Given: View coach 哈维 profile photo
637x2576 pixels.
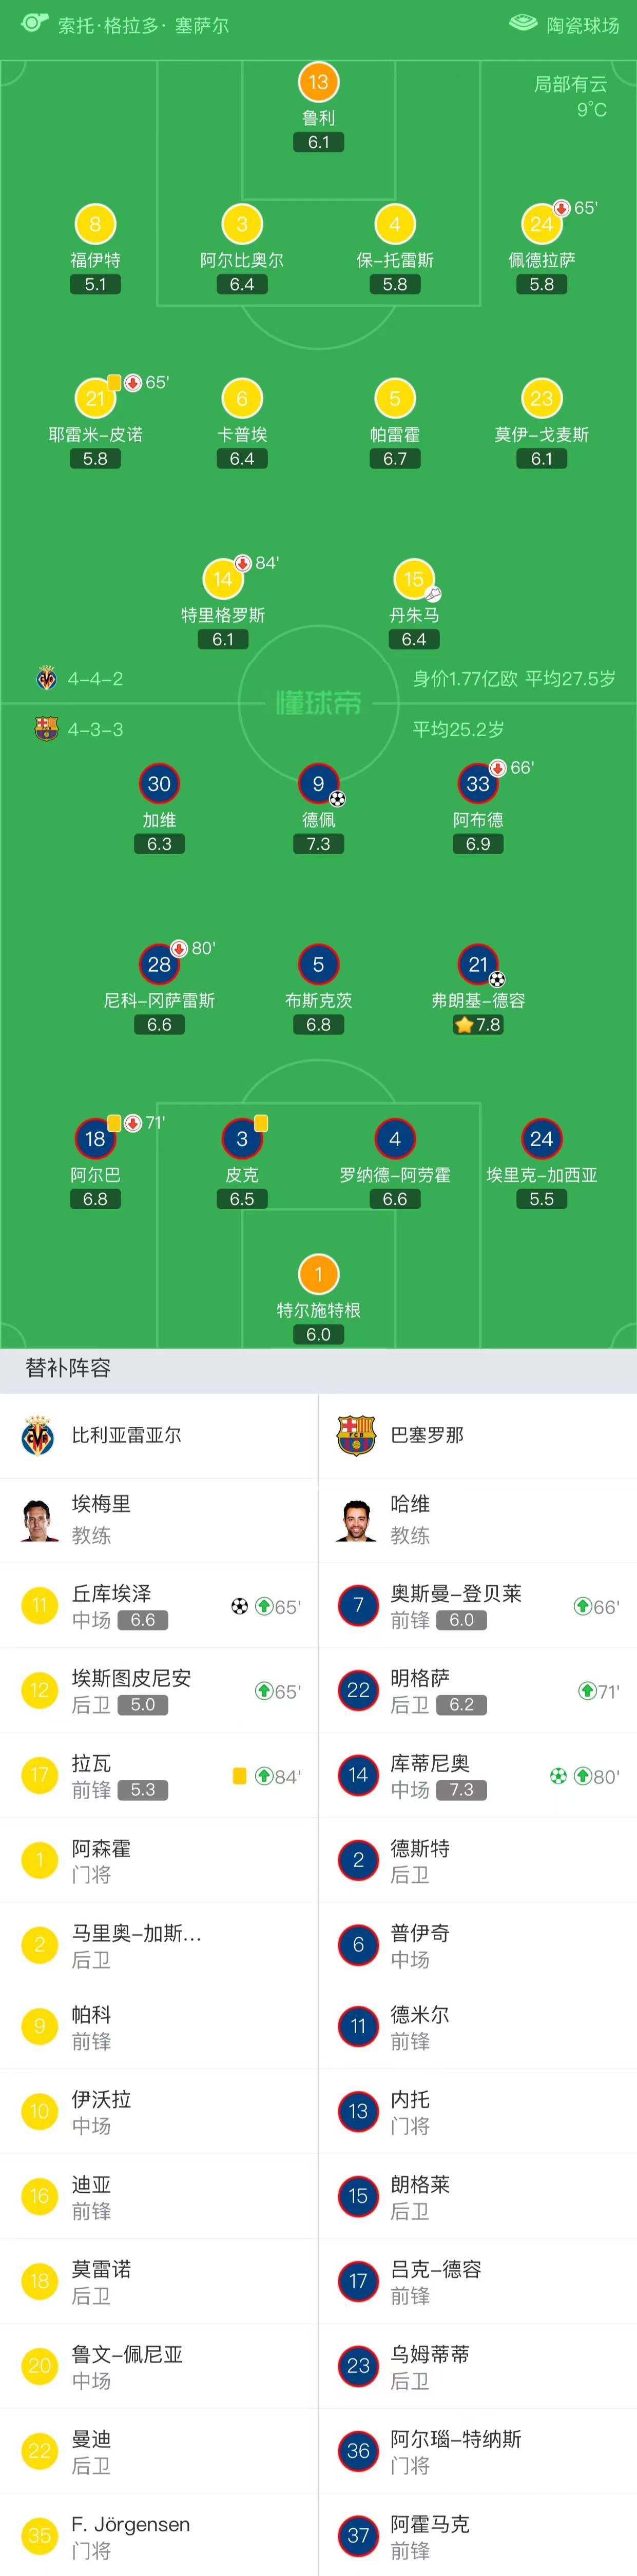Looking at the screenshot, I should [x=357, y=1520].
